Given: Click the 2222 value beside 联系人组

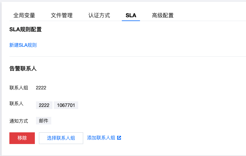Looking at the screenshot, I should pyautogui.click(x=41, y=88).
